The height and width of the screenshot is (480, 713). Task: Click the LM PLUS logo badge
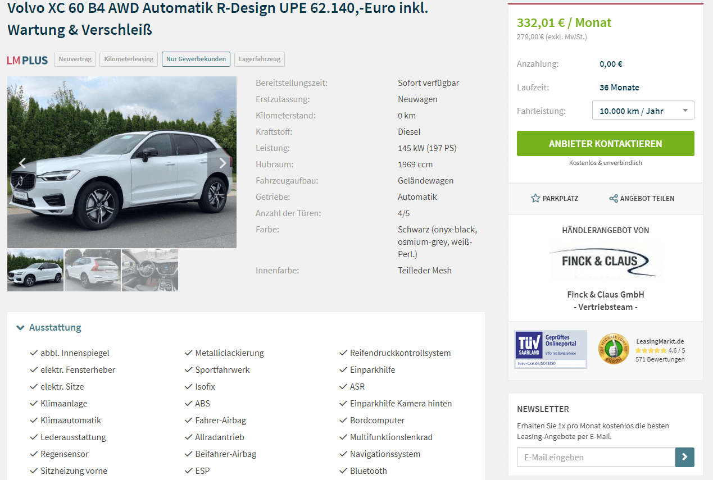[x=28, y=60]
